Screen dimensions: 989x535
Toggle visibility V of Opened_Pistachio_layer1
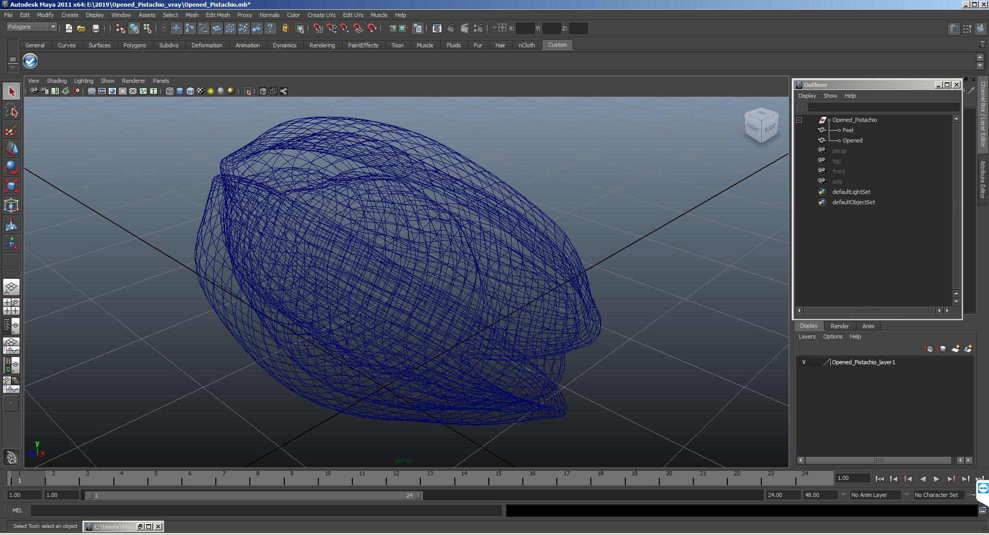804,362
